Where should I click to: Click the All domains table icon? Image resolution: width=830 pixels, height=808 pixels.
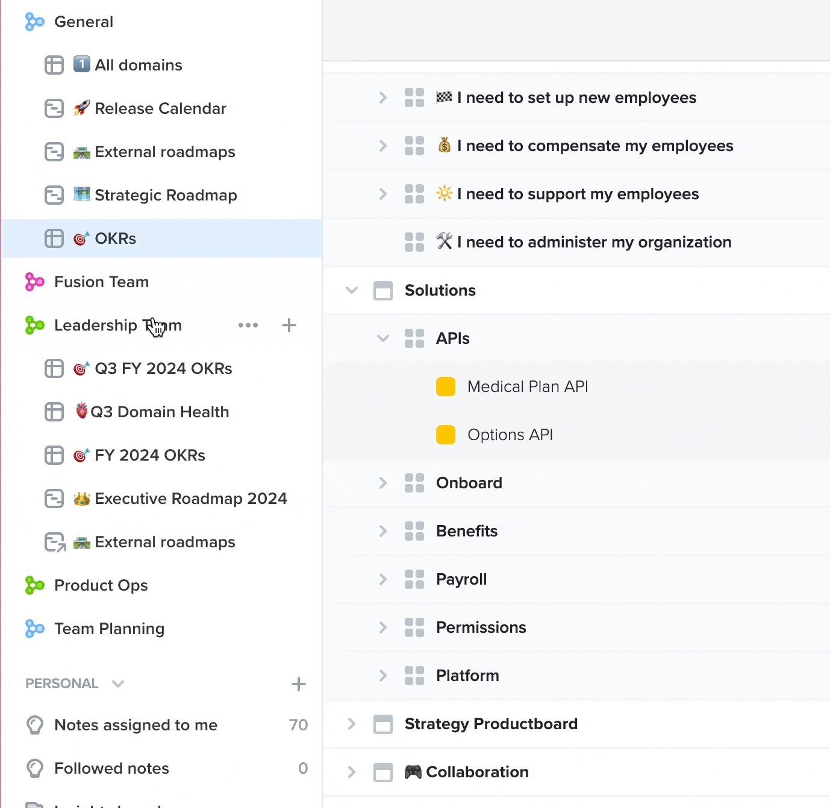54,65
